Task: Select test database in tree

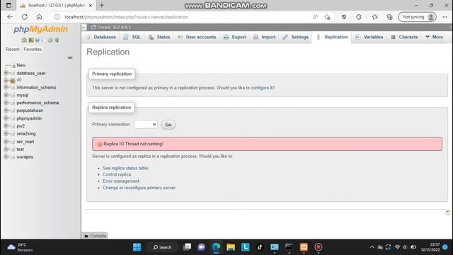Action: pos(21,149)
